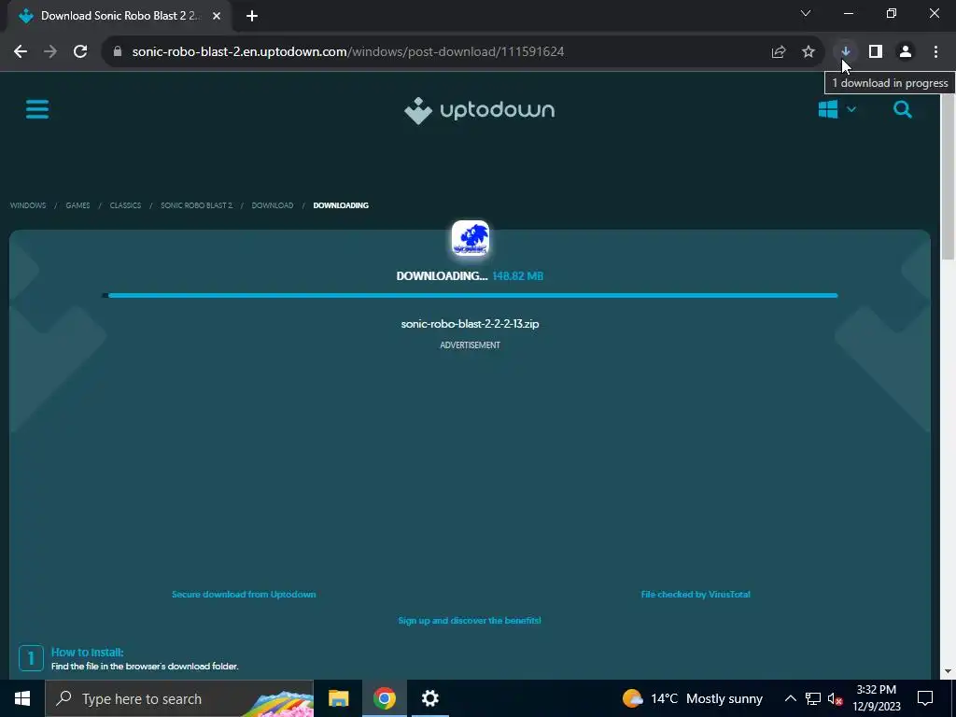This screenshot has height=717, width=956.
Task: Click sonic-robo-blast-2-2-2-13.zip file name
Action: coord(471,324)
